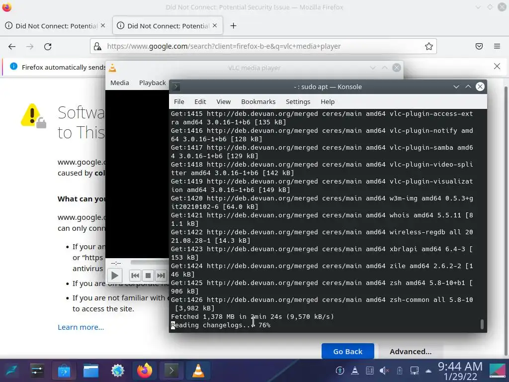Open VLC Playback menu
The image size is (509, 382).
[152, 83]
